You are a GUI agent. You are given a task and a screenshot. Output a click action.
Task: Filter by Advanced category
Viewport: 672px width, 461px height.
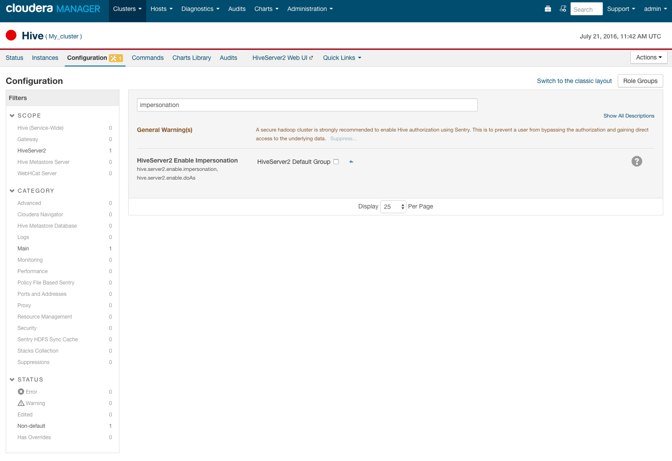pos(64,203)
